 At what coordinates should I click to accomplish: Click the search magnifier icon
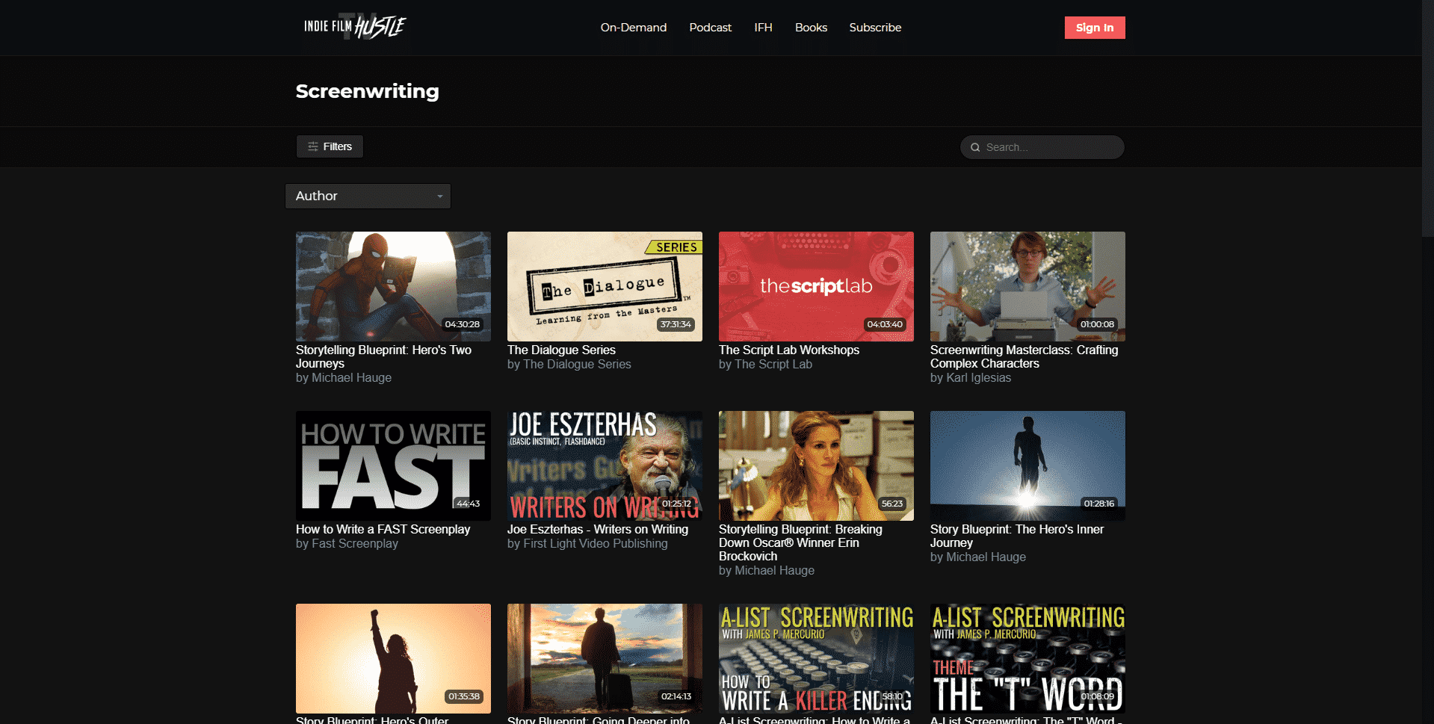tap(974, 147)
